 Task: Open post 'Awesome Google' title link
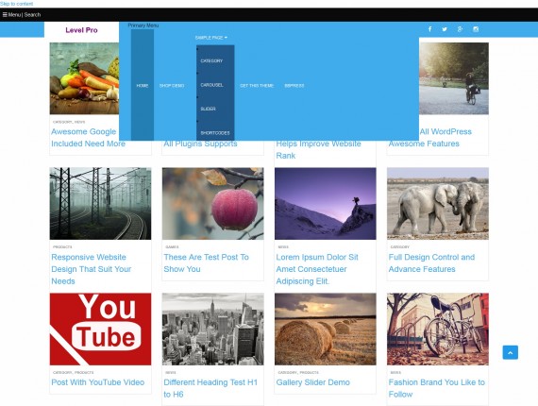click(x=88, y=138)
